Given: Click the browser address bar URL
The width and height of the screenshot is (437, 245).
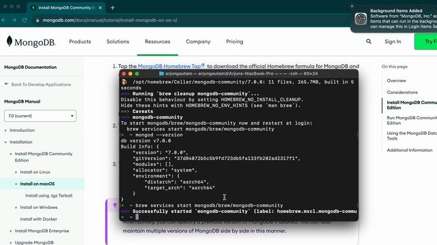Looking at the screenshot, I should pyautogui.click(x=110, y=20).
